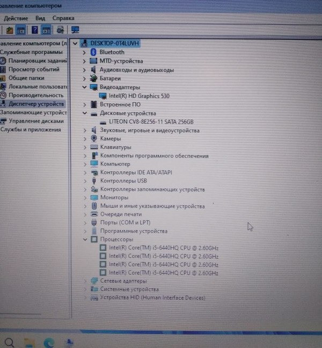Click the Мыши mouse icon
This screenshot has width=322, height=348.
(x=94, y=206)
